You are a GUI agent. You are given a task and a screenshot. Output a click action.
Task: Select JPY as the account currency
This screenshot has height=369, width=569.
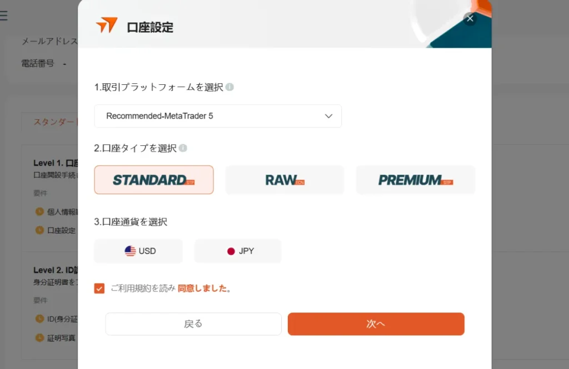tap(238, 251)
